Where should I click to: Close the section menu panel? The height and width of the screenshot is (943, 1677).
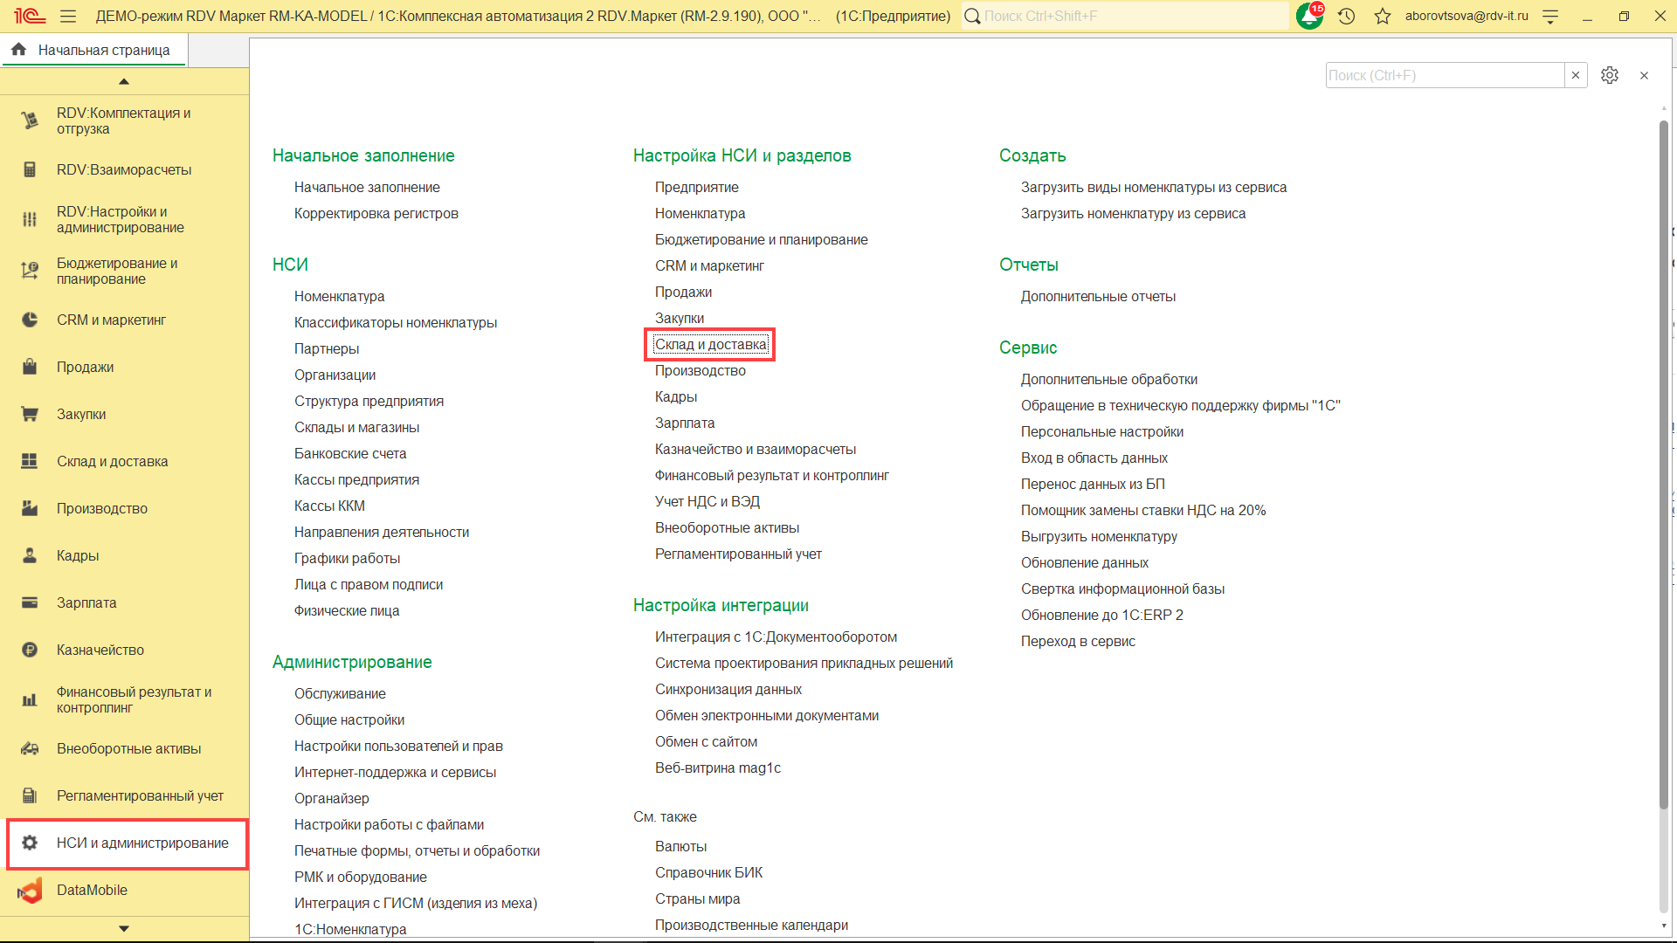pyautogui.click(x=1644, y=75)
